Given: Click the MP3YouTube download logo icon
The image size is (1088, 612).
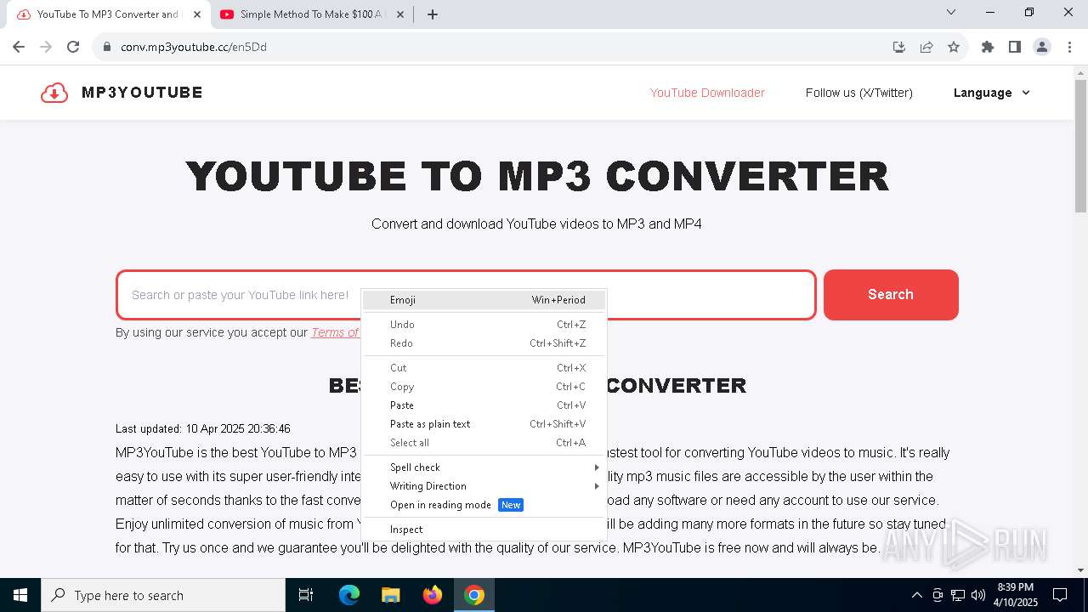Looking at the screenshot, I should [x=54, y=93].
